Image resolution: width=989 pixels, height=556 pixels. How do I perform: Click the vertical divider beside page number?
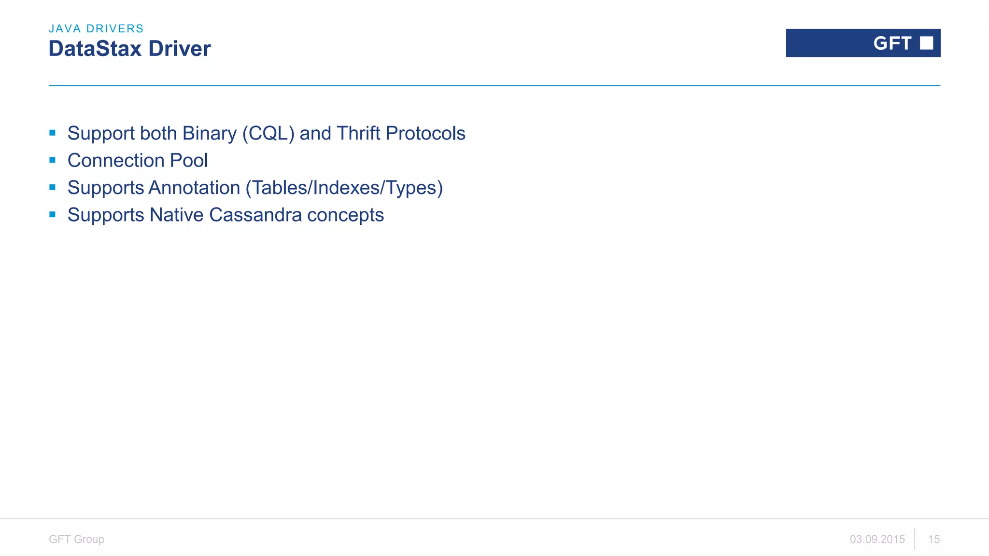click(915, 539)
